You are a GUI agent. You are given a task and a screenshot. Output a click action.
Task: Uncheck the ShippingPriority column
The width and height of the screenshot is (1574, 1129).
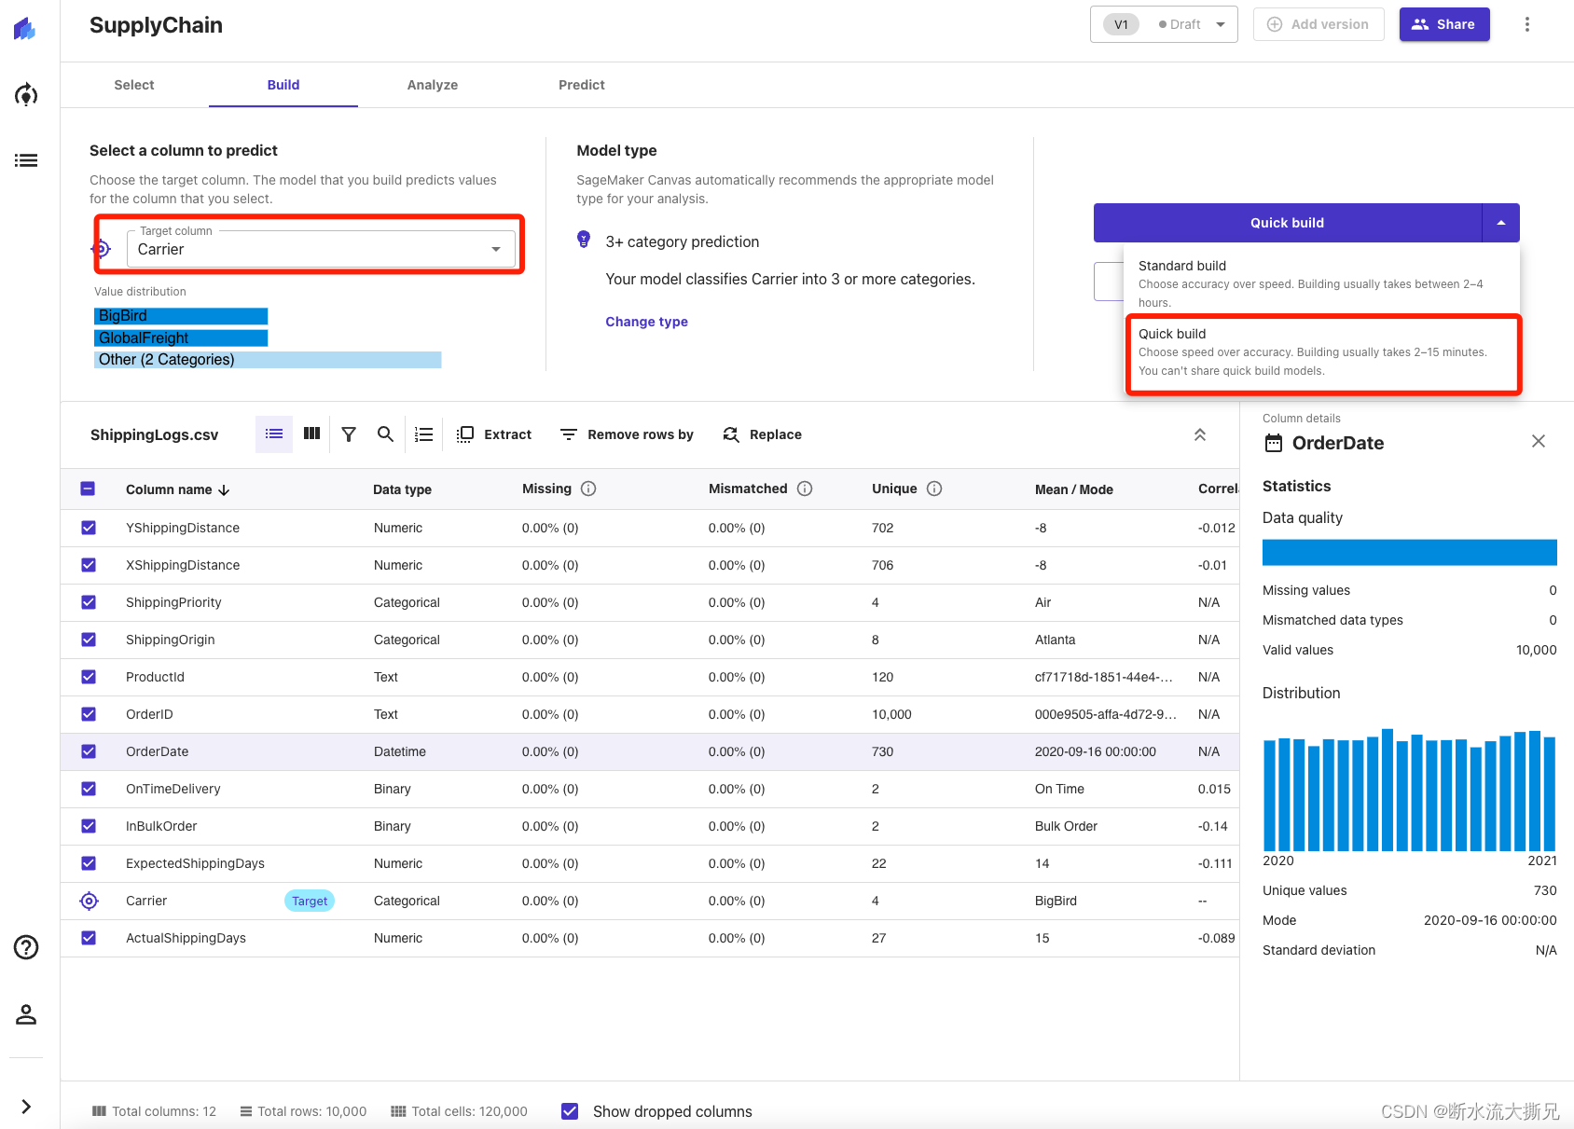(89, 602)
